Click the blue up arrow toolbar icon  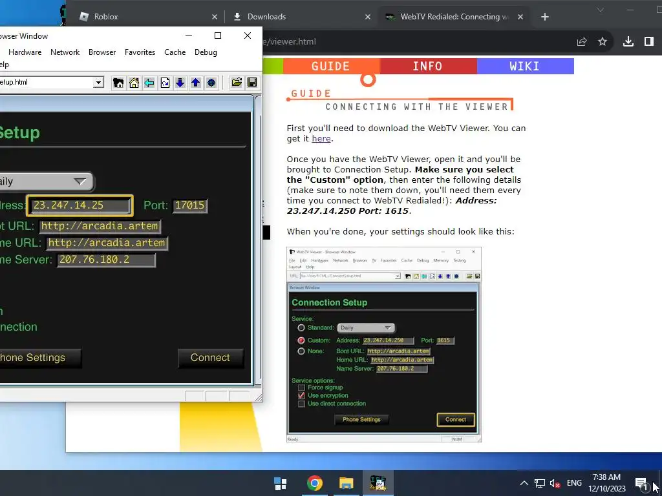(x=195, y=83)
